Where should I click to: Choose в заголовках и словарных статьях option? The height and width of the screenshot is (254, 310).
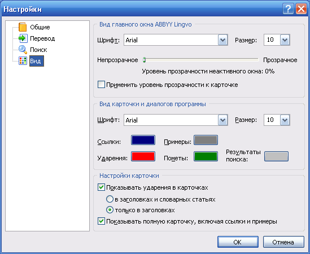tap(110, 199)
